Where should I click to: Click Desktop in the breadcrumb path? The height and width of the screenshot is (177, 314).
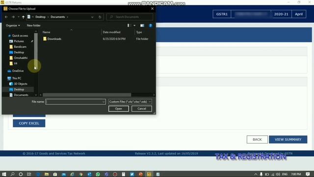tap(40, 17)
